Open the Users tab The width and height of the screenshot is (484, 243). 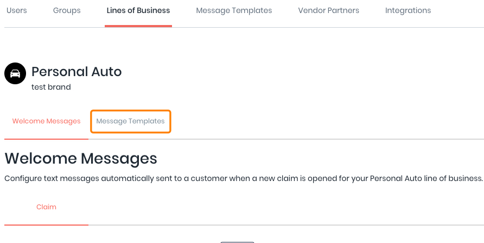tap(16, 10)
